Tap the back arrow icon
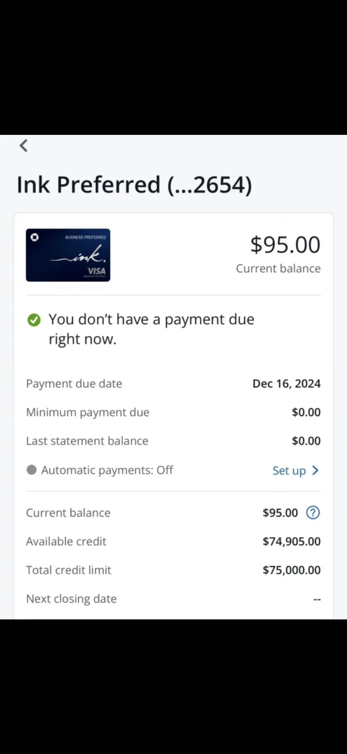 [24, 145]
